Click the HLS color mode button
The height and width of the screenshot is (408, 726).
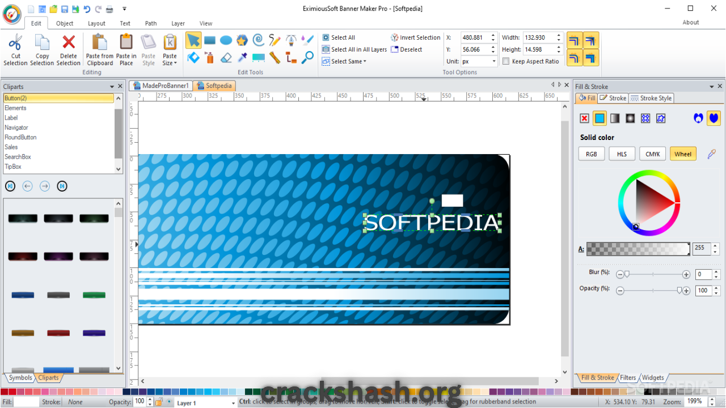622,154
